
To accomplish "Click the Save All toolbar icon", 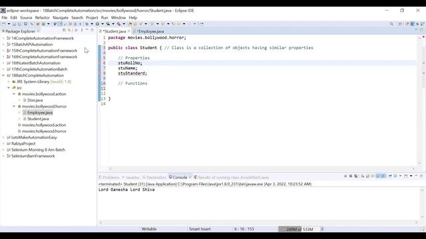I will tap(19, 24).
